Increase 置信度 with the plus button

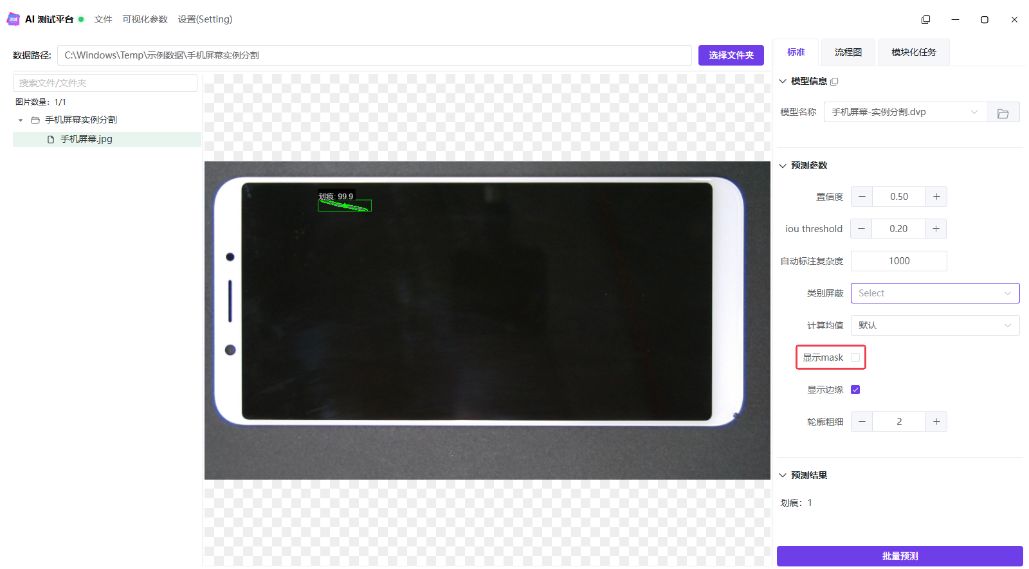point(936,197)
